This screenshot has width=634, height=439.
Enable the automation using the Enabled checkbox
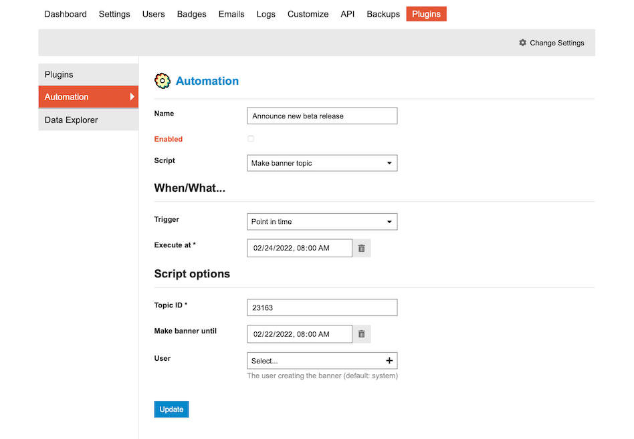(251, 138)
